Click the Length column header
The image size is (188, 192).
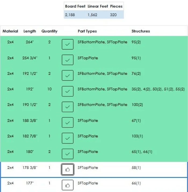point(30,31)
